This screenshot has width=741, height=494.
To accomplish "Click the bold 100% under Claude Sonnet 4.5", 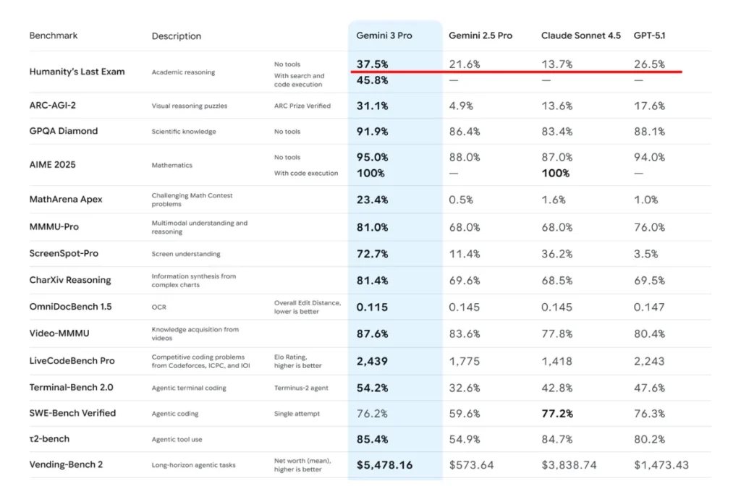I will [x=555, y=174].
